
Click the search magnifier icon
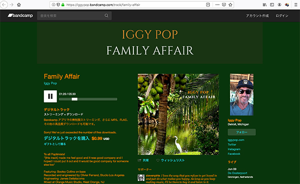pos(106,15)
